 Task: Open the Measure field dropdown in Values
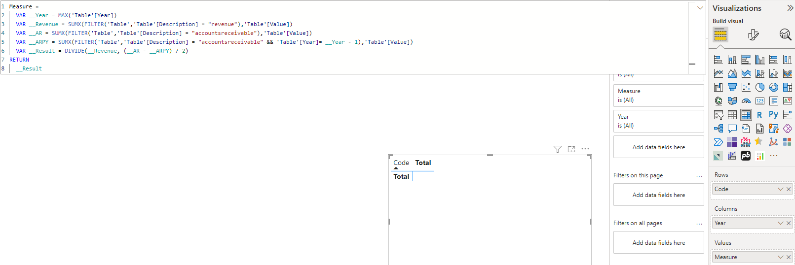coord(781,257)
